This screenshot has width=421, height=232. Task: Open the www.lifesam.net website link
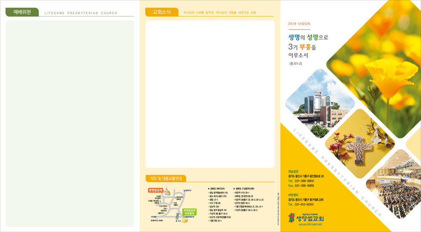(x=310, y=225)
